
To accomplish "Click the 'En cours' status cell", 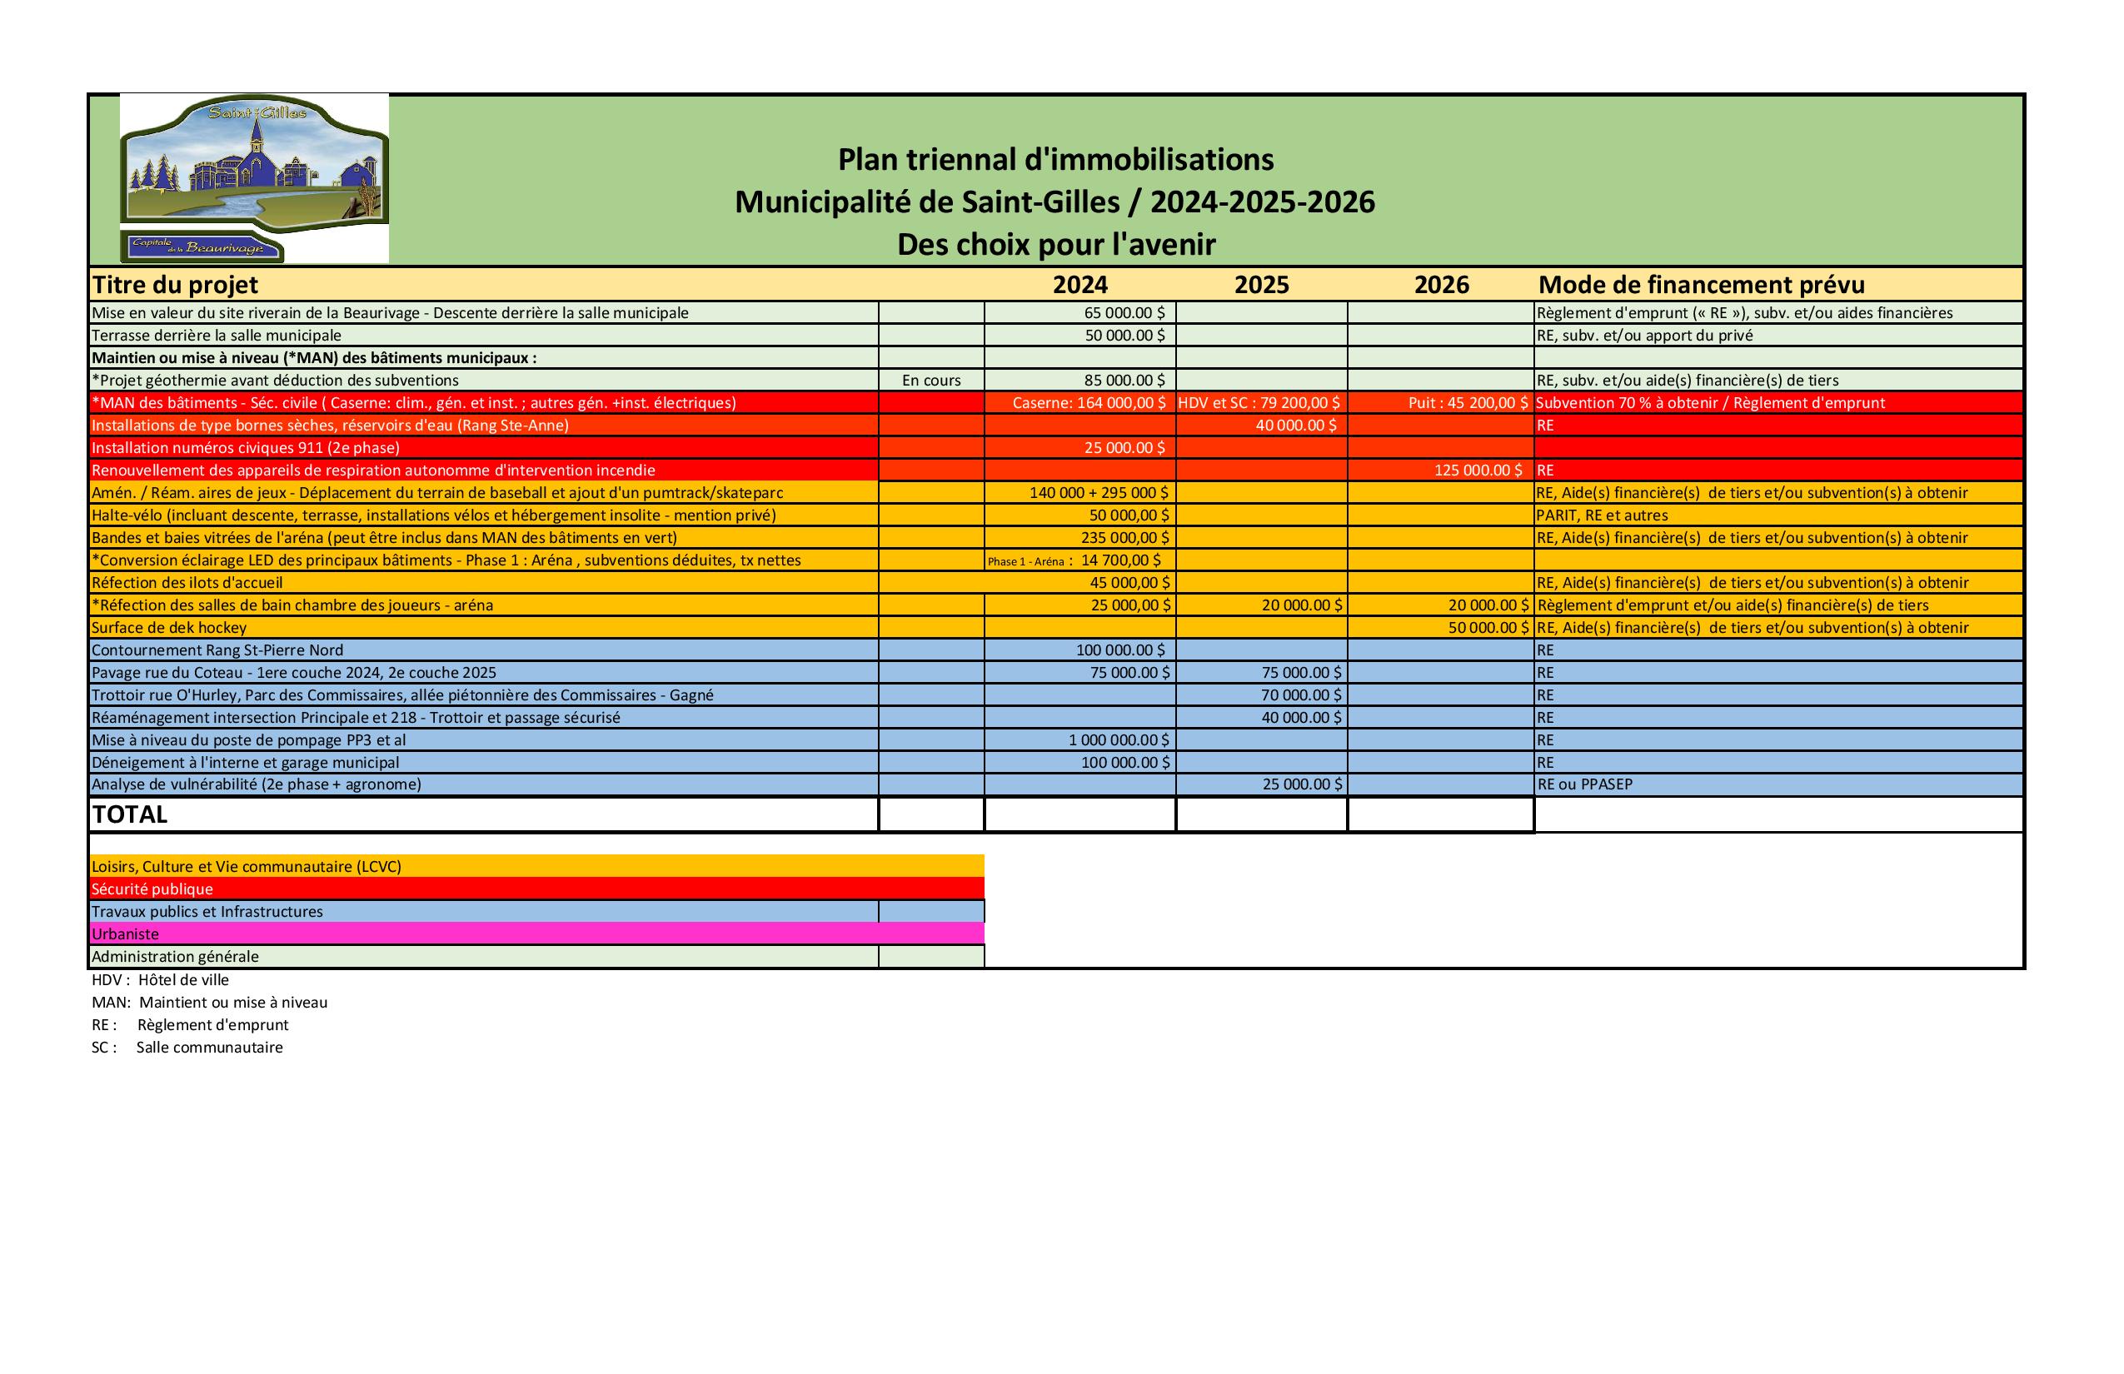I will (931, 380).
